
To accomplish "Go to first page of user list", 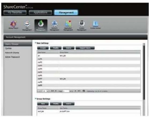I will (x=53, y=91).
